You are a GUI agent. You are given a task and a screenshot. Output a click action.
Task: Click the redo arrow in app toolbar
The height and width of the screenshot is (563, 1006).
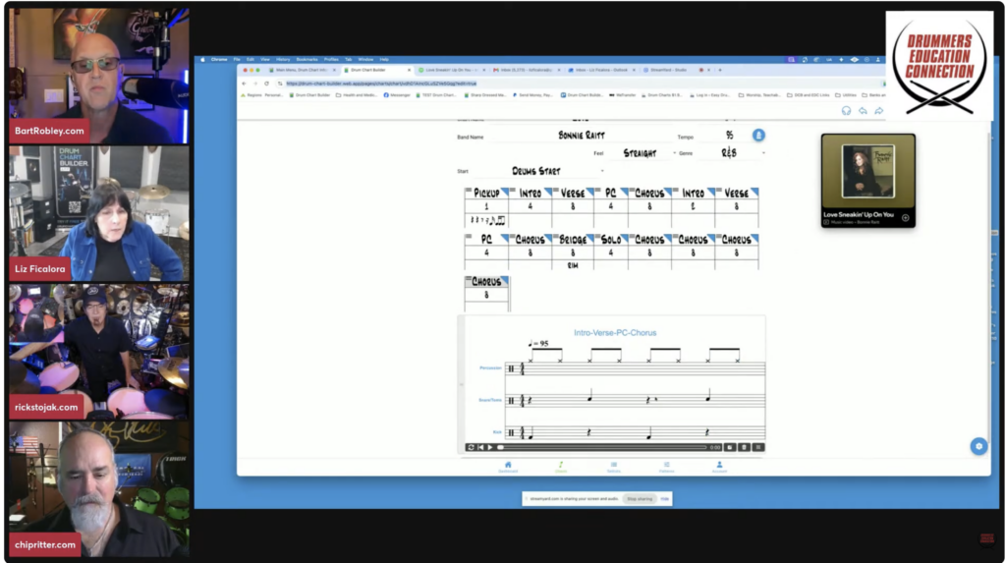tap(879, 111)
